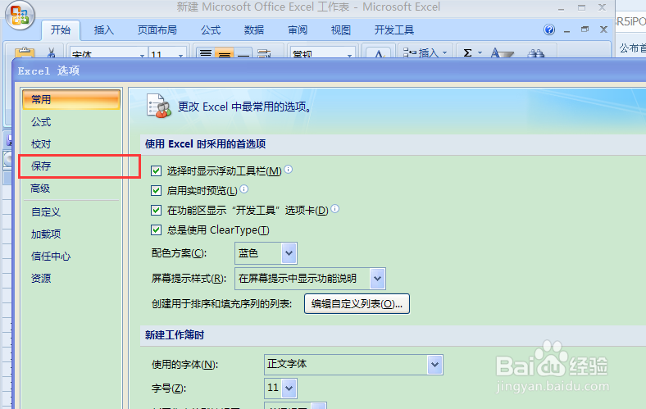Click 编辑自定义列表 button
Image resolution: width=646 pixels, height=409 pixels.
[x=357, y=304]
